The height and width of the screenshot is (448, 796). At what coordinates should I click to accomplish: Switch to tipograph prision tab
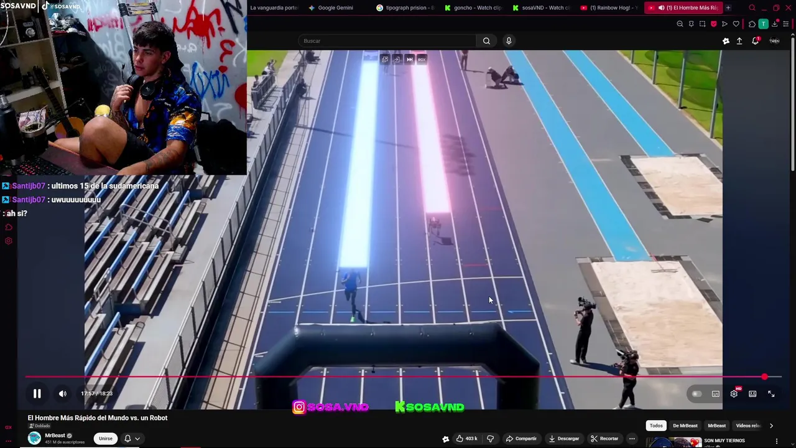tap(405, 8)
